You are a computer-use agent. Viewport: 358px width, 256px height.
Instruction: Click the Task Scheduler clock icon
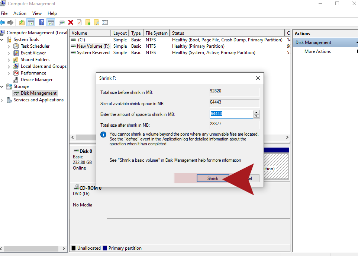pyautogui.click(x=16, y=46)
